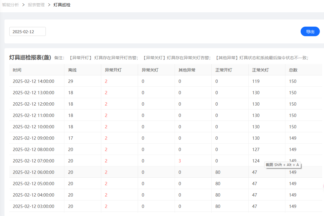Viewport: 324px width, 216px height.
Task: Click the 正常开灯 column header
Action: (x=224, y=70)
